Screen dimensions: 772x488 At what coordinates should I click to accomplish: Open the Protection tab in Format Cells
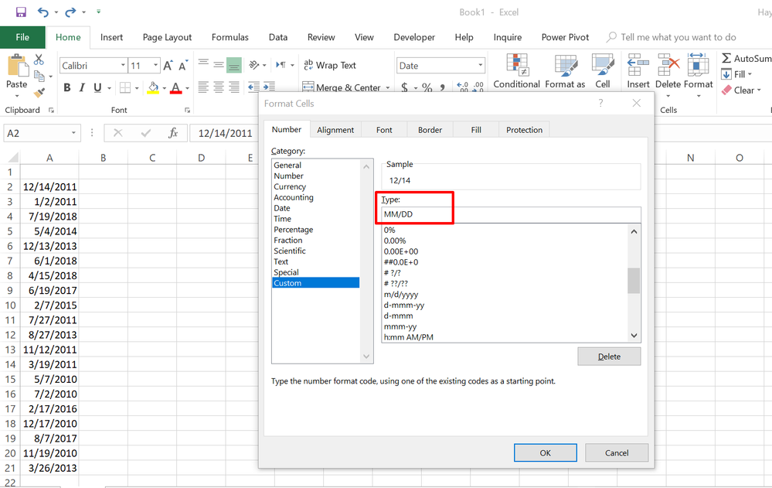click(x=525, y=130)
